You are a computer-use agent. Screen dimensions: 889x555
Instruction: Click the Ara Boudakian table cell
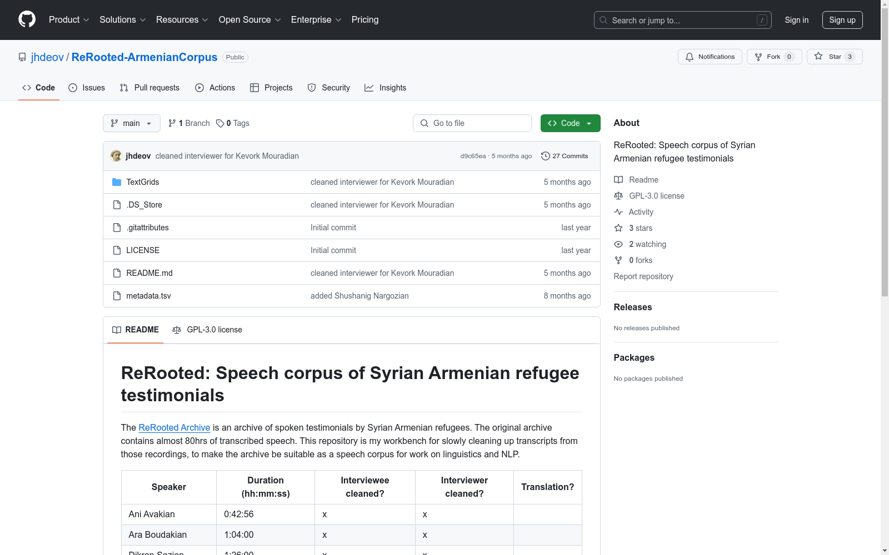point(169,535)
